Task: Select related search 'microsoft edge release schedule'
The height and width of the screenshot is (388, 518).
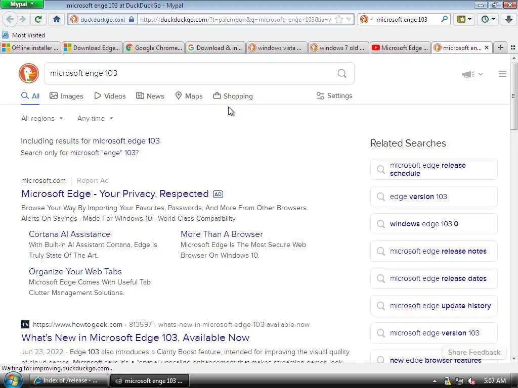Action: [x=434, y=169]
